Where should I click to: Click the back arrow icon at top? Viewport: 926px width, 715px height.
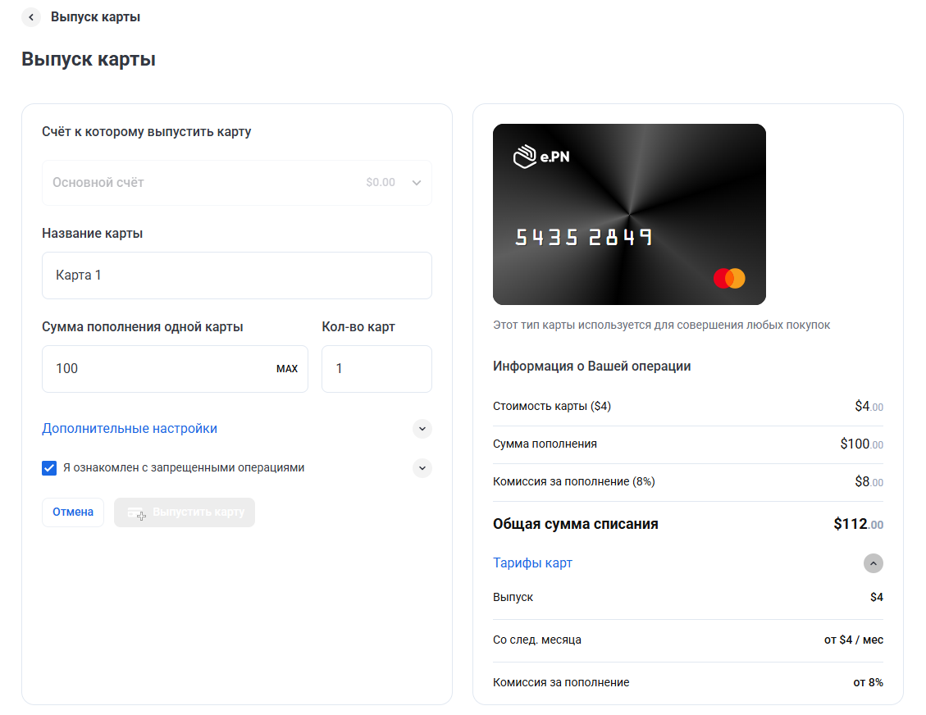pos(31,17)
